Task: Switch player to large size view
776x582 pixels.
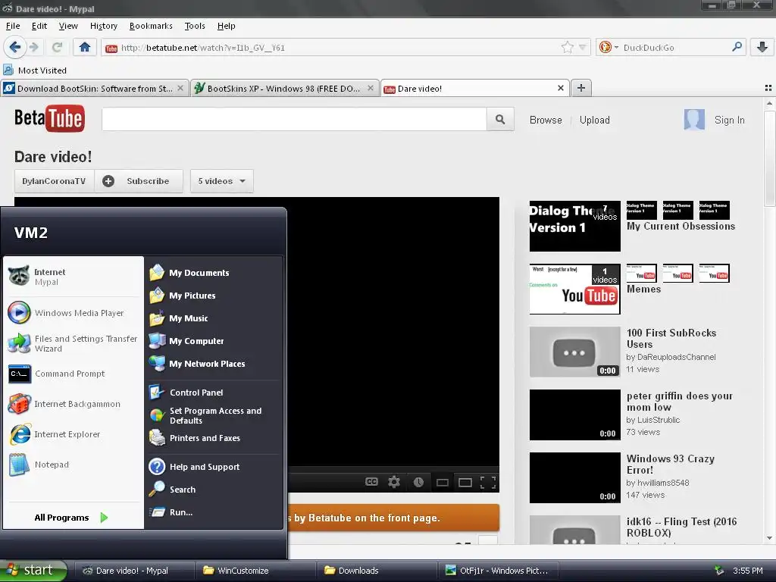Action: [465, 483]
